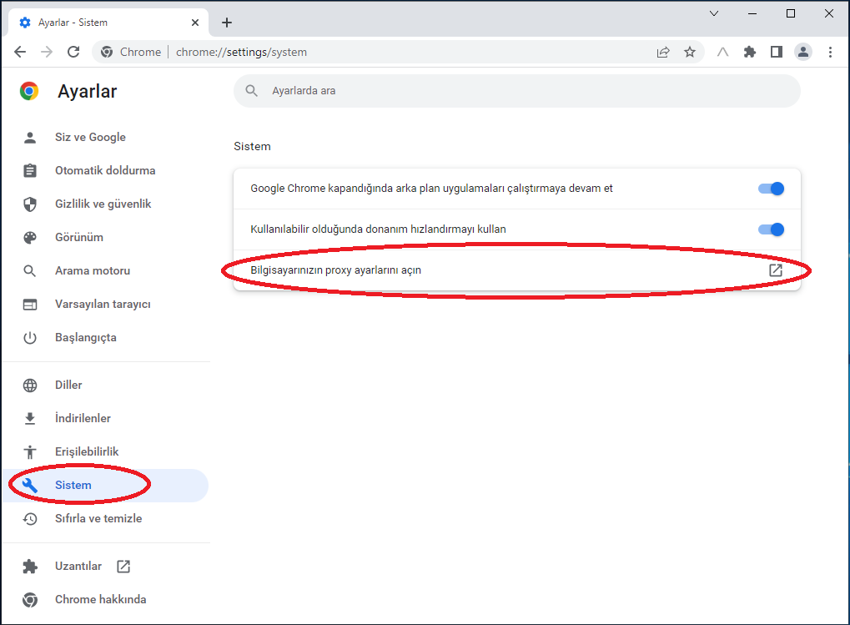Select the Sistem sidebar item
Viewport: 850px width, 625px height.
click(106, 485)
